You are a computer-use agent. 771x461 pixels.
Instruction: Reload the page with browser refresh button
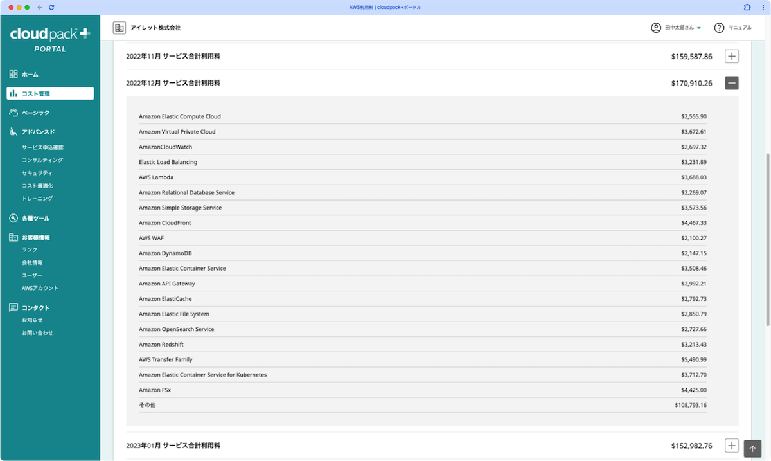pos(51,7)
